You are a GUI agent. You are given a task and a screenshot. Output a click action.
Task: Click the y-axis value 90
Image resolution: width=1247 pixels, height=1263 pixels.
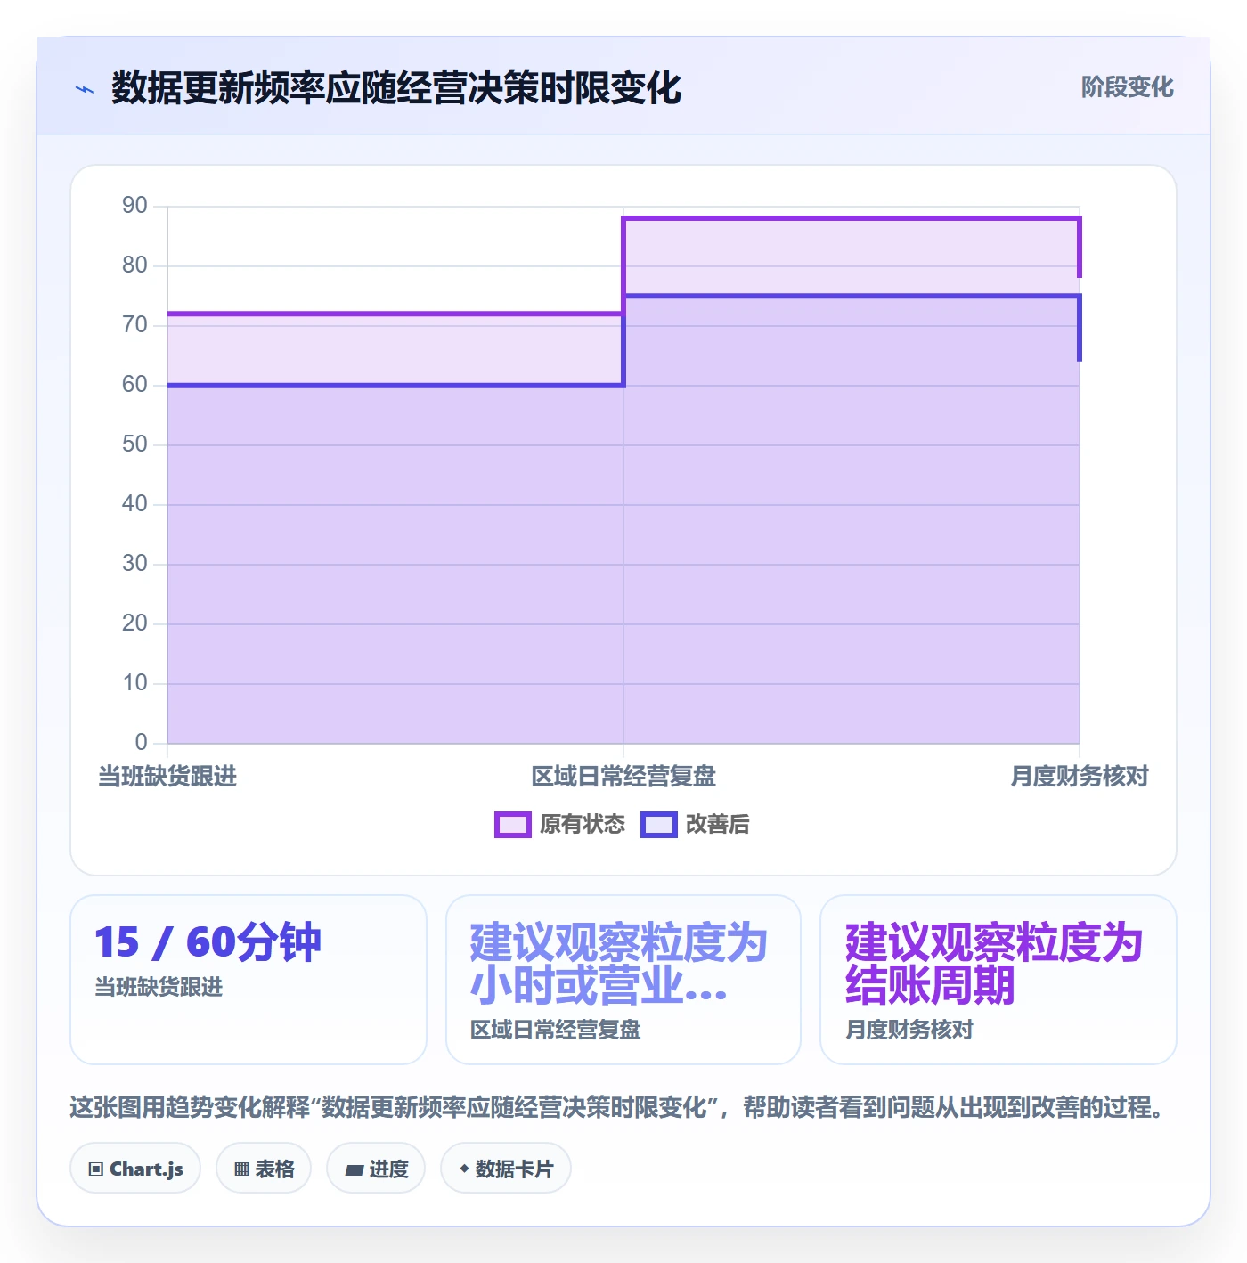tap(134, 206)
